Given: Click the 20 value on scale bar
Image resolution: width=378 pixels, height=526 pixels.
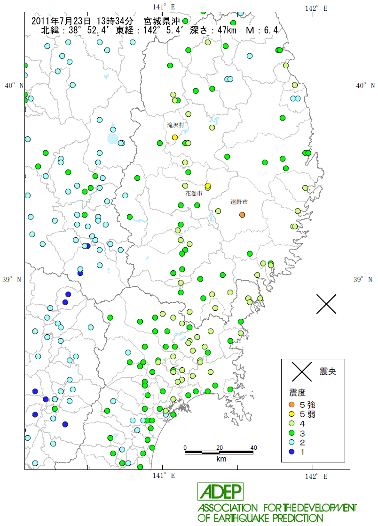Looking at the screenshot, I should point(219,447).
